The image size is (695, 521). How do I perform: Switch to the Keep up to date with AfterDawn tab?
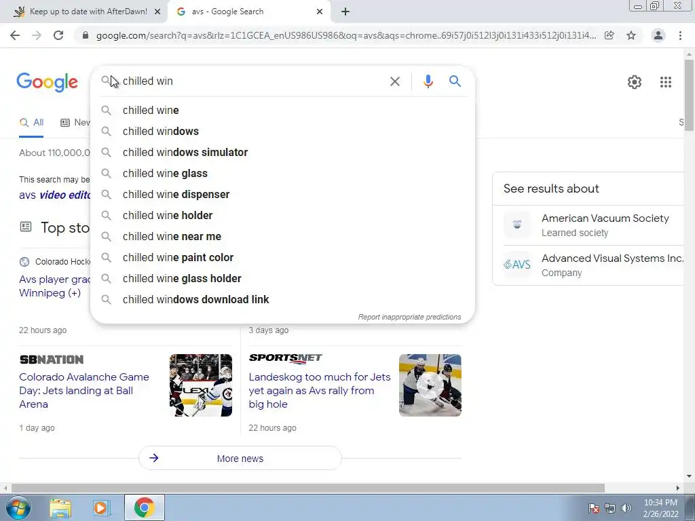point(88,12)
